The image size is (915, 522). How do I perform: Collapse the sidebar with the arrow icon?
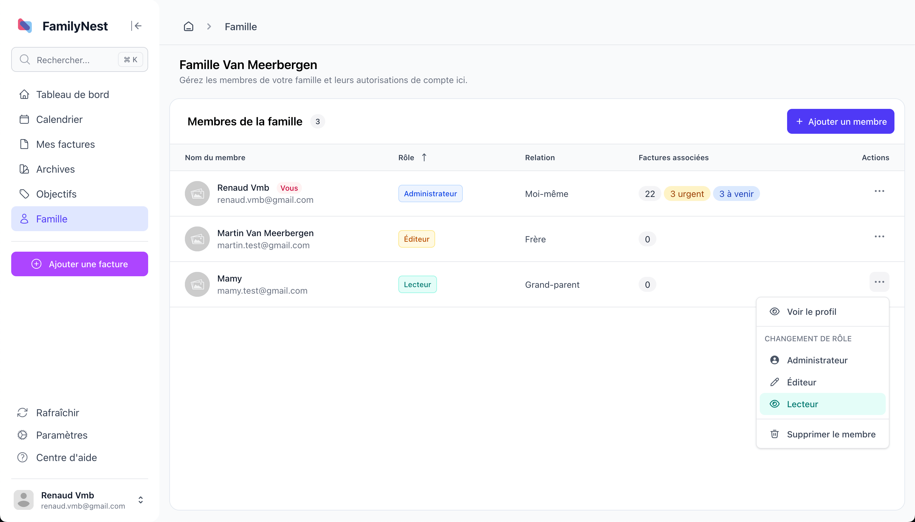point(137,26)
